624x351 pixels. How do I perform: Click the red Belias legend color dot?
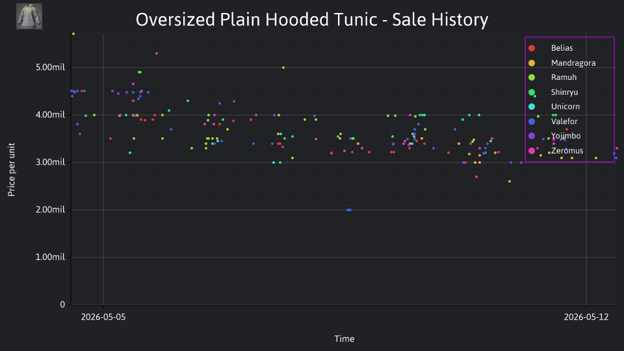click(532, 48)
